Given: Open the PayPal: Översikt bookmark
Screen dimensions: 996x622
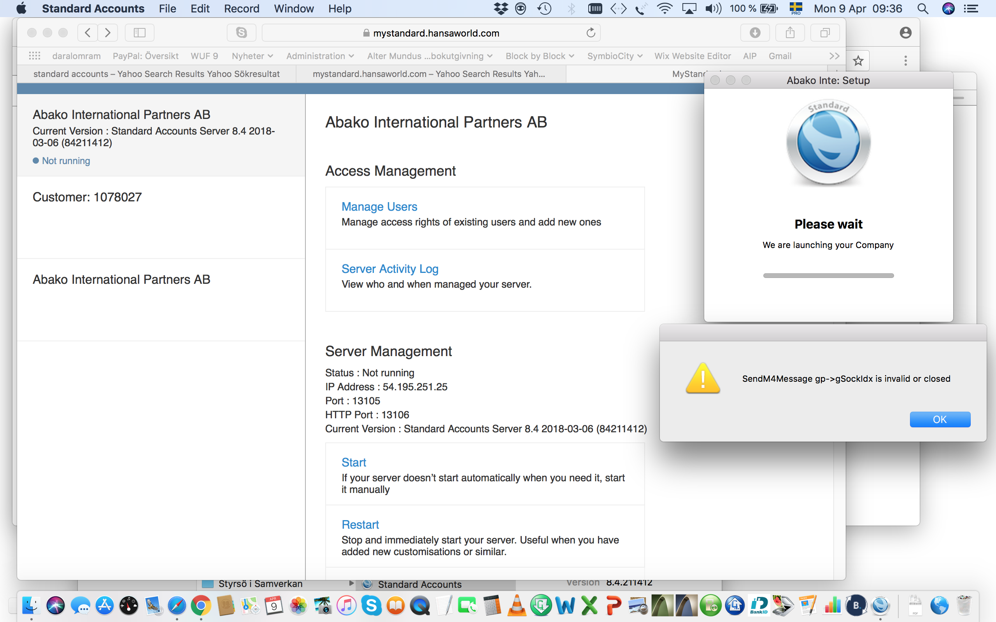Looking at the screenshot, I should tap(146, 56).
